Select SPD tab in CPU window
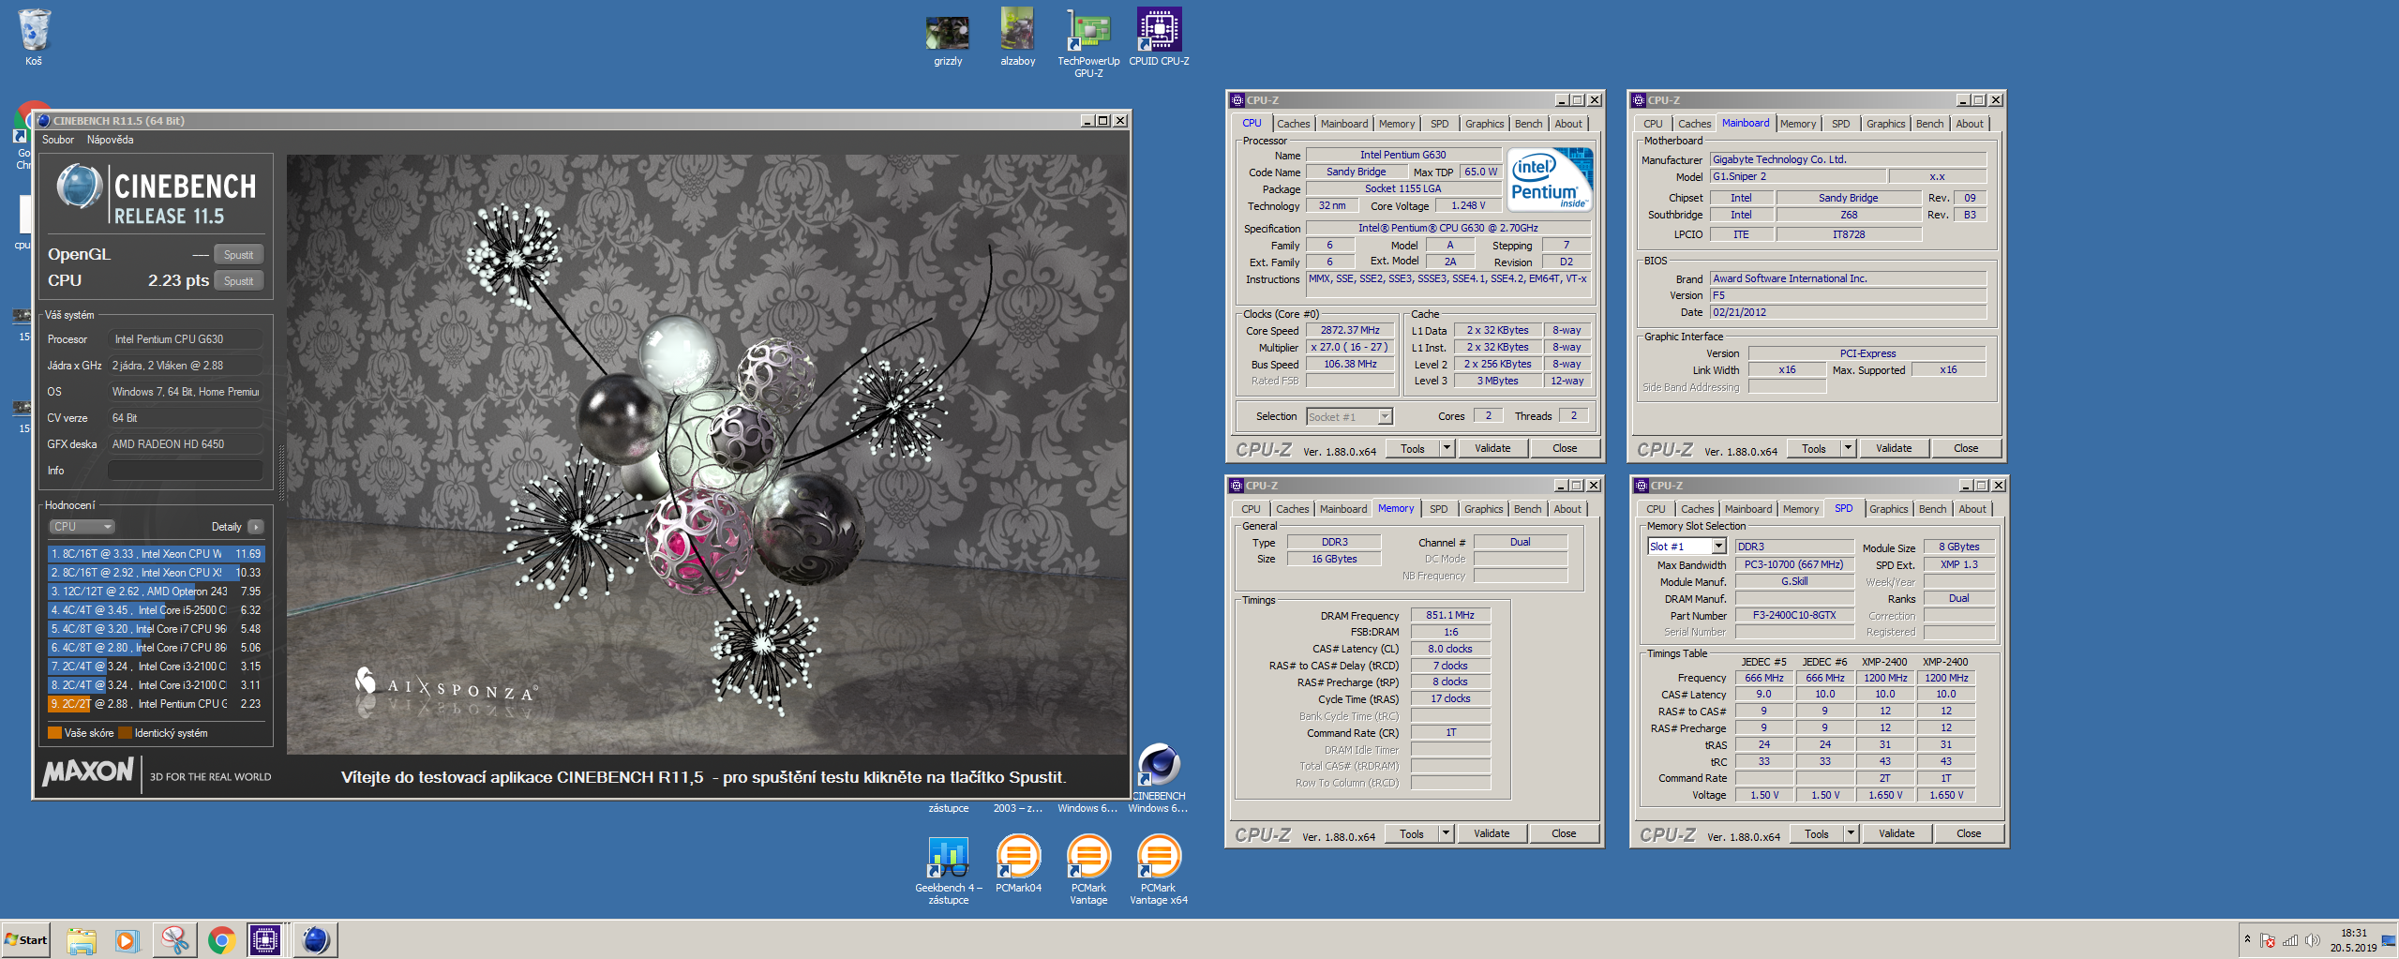This screenshot has width=2399, height=959. click(x=1439, y=124)
